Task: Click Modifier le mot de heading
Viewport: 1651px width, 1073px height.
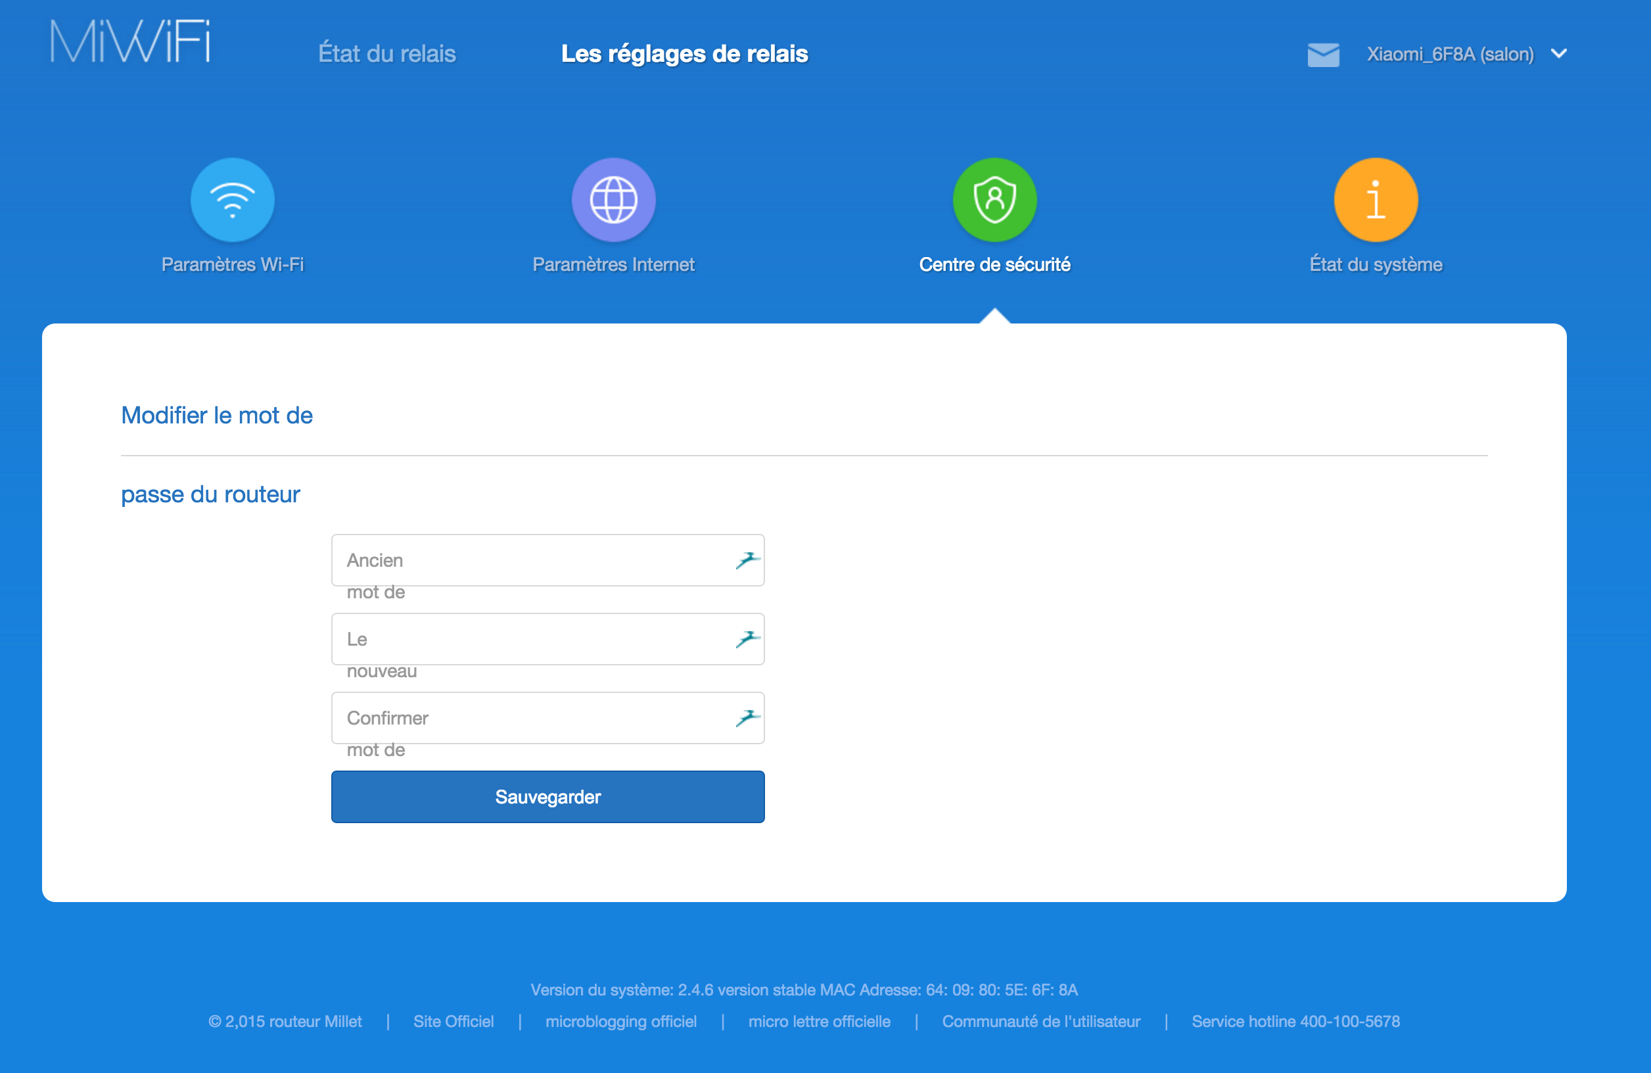Action: tap(216, 415)
